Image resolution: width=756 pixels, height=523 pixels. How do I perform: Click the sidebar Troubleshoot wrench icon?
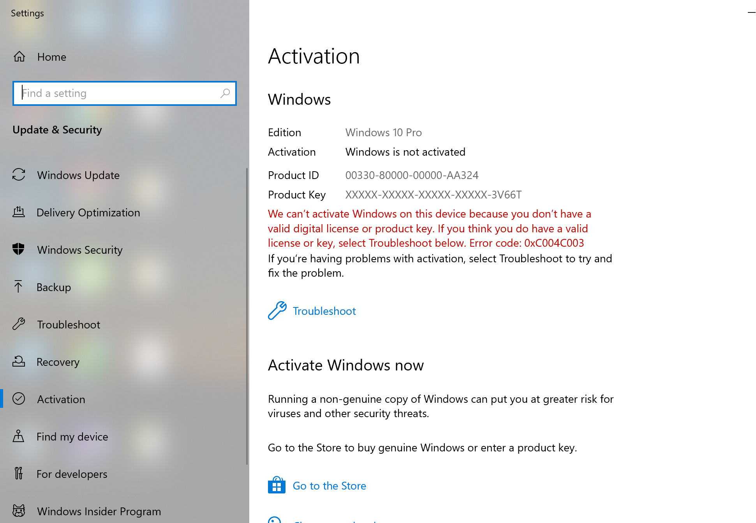19,324
